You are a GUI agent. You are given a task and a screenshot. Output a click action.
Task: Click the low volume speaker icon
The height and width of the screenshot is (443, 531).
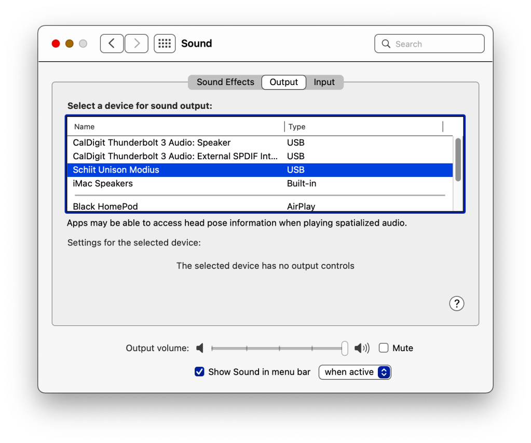tap(200, 348)
